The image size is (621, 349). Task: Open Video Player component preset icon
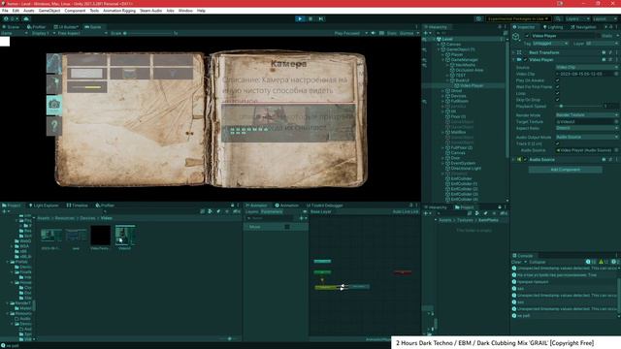(x=610, y=60)
